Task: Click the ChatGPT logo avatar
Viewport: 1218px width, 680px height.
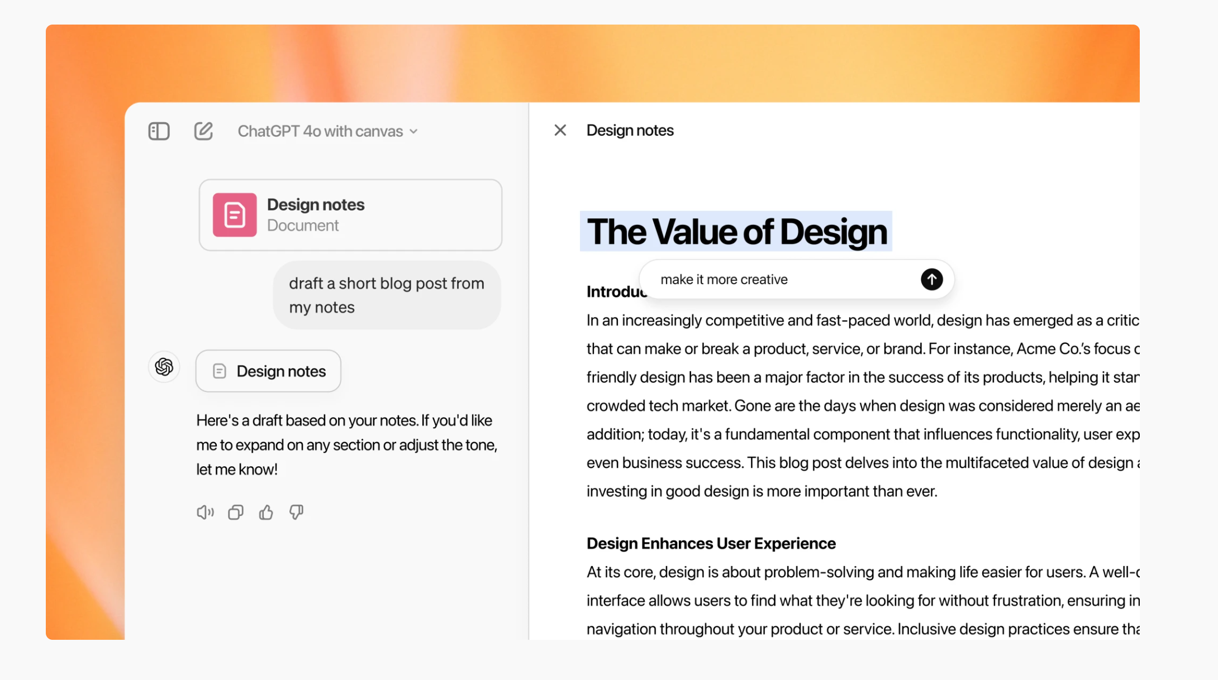Action: [x=164, y=367]
